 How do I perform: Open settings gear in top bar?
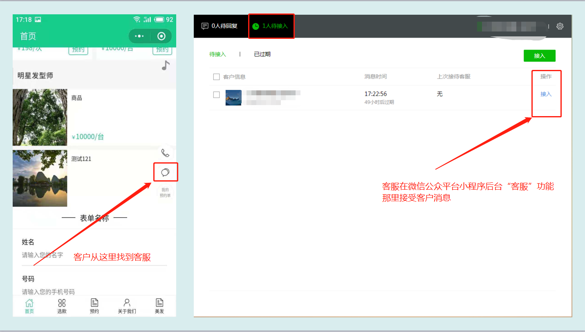(560, 26)
